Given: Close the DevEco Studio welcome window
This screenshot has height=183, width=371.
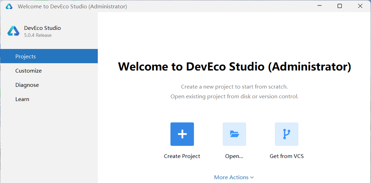Looking at the screenshot, I should tap(360, 6).
